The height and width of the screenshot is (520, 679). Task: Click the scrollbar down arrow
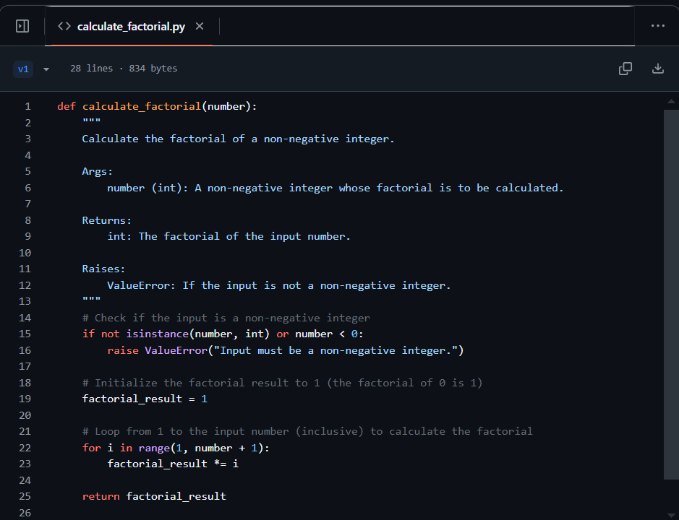[671, 514]
